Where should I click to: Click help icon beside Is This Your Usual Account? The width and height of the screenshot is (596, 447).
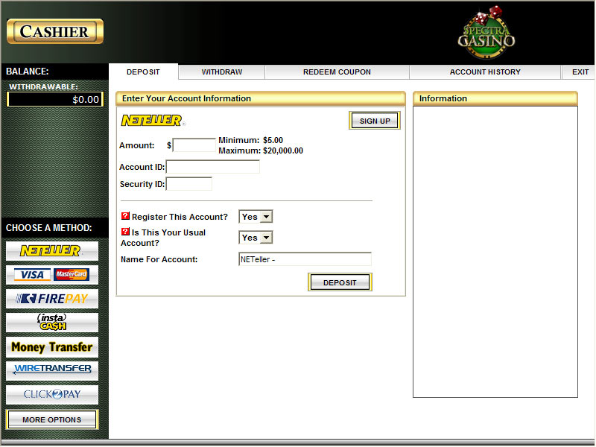click(x=125, y=232)
